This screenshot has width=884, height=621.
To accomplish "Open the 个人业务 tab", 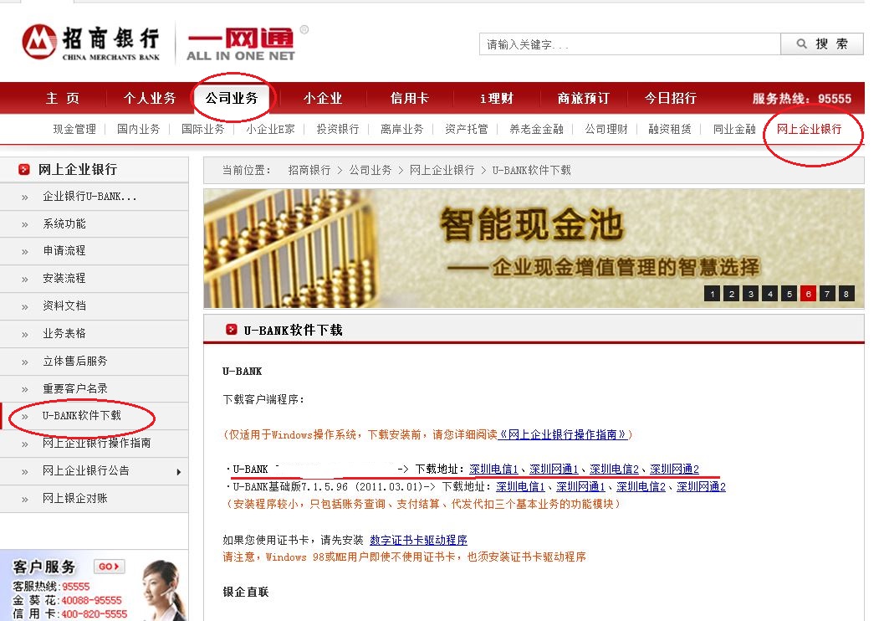I will pyautogui.click(x=150, y=98).
